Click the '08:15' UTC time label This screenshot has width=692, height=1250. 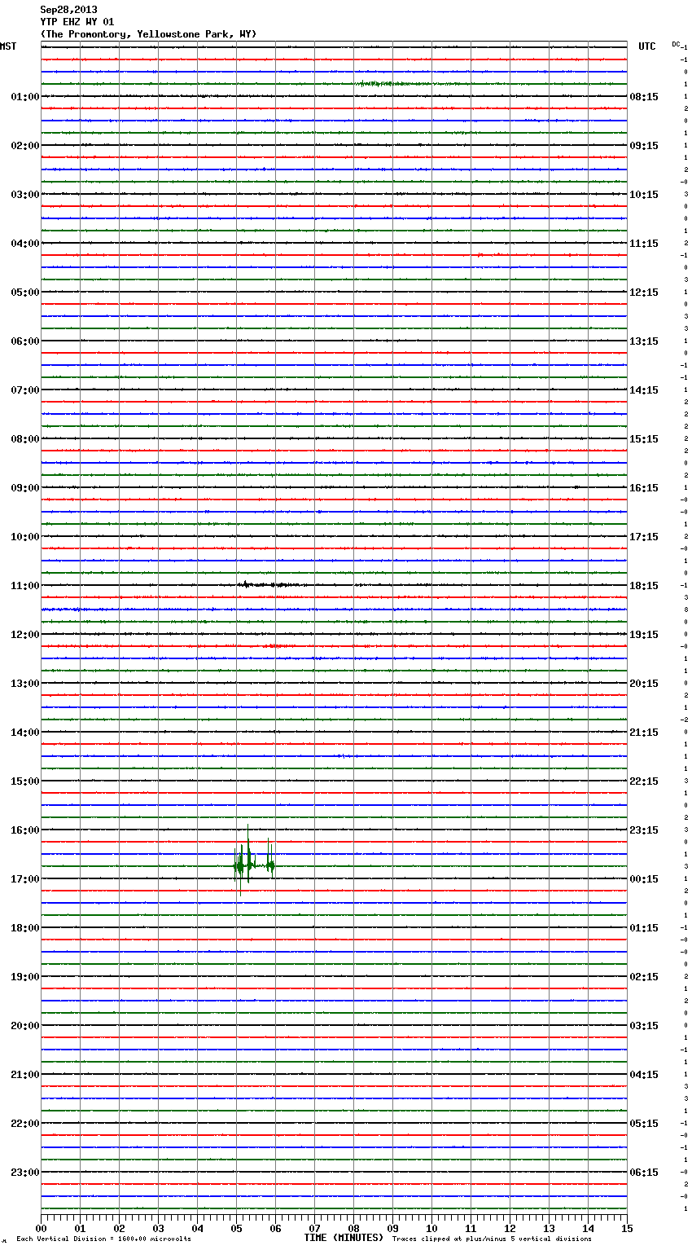(x=644, y=97)
